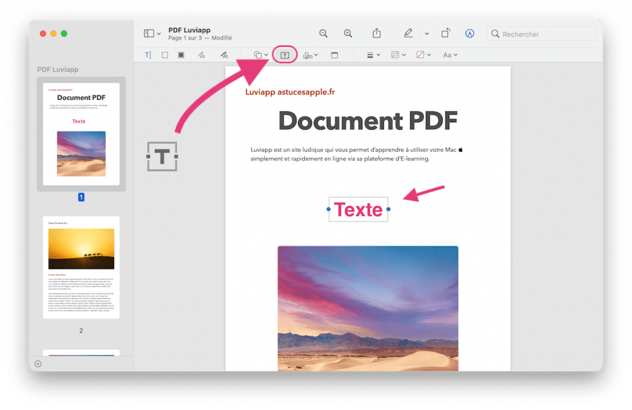Open the Sketch note icon on toolbar
632x410 pixels.
[334, 54]
